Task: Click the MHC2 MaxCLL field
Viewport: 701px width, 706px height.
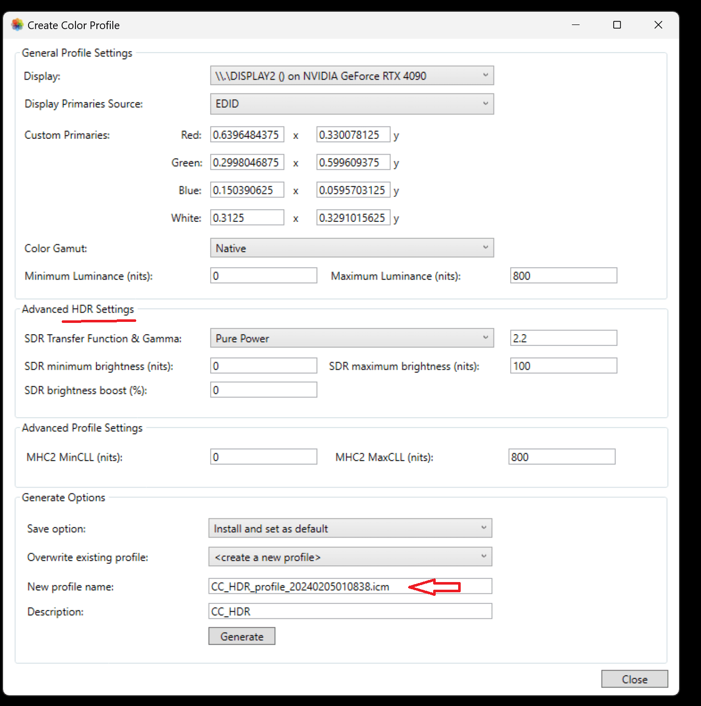Action: (562, 457)
